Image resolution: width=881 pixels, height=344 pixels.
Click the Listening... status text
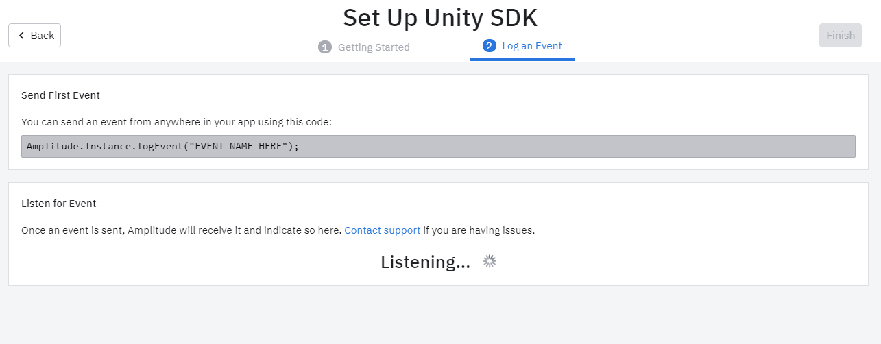coord(425,262)
